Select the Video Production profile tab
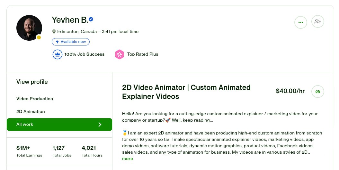The image size is (339, 170). click(x=35, y=99)
